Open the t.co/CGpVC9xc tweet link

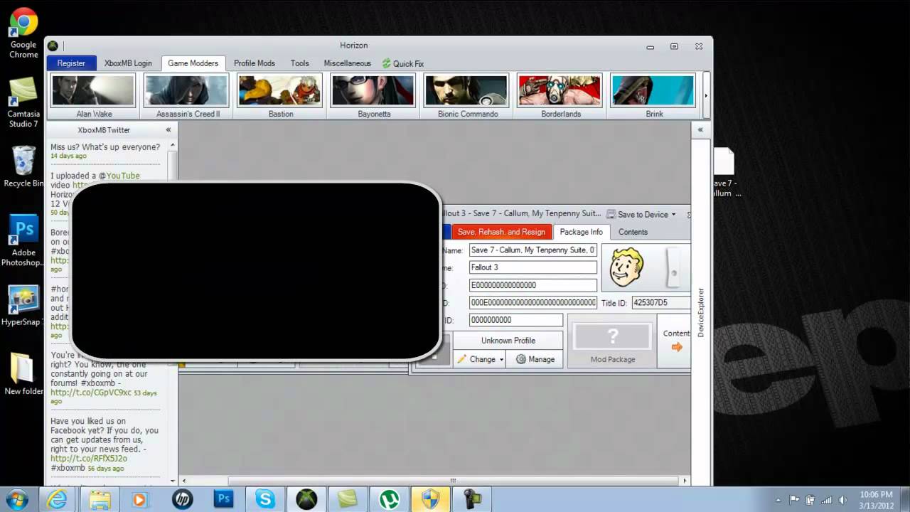tap(91, 393)
